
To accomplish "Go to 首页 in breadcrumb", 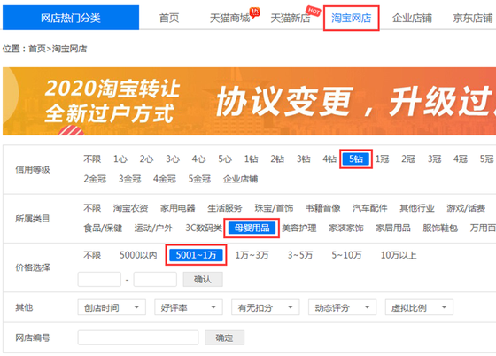I will [x=37, y=49].
